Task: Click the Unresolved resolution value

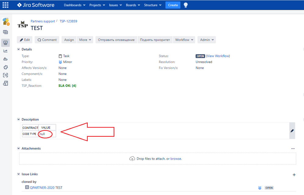Action: tap(204, 62)
